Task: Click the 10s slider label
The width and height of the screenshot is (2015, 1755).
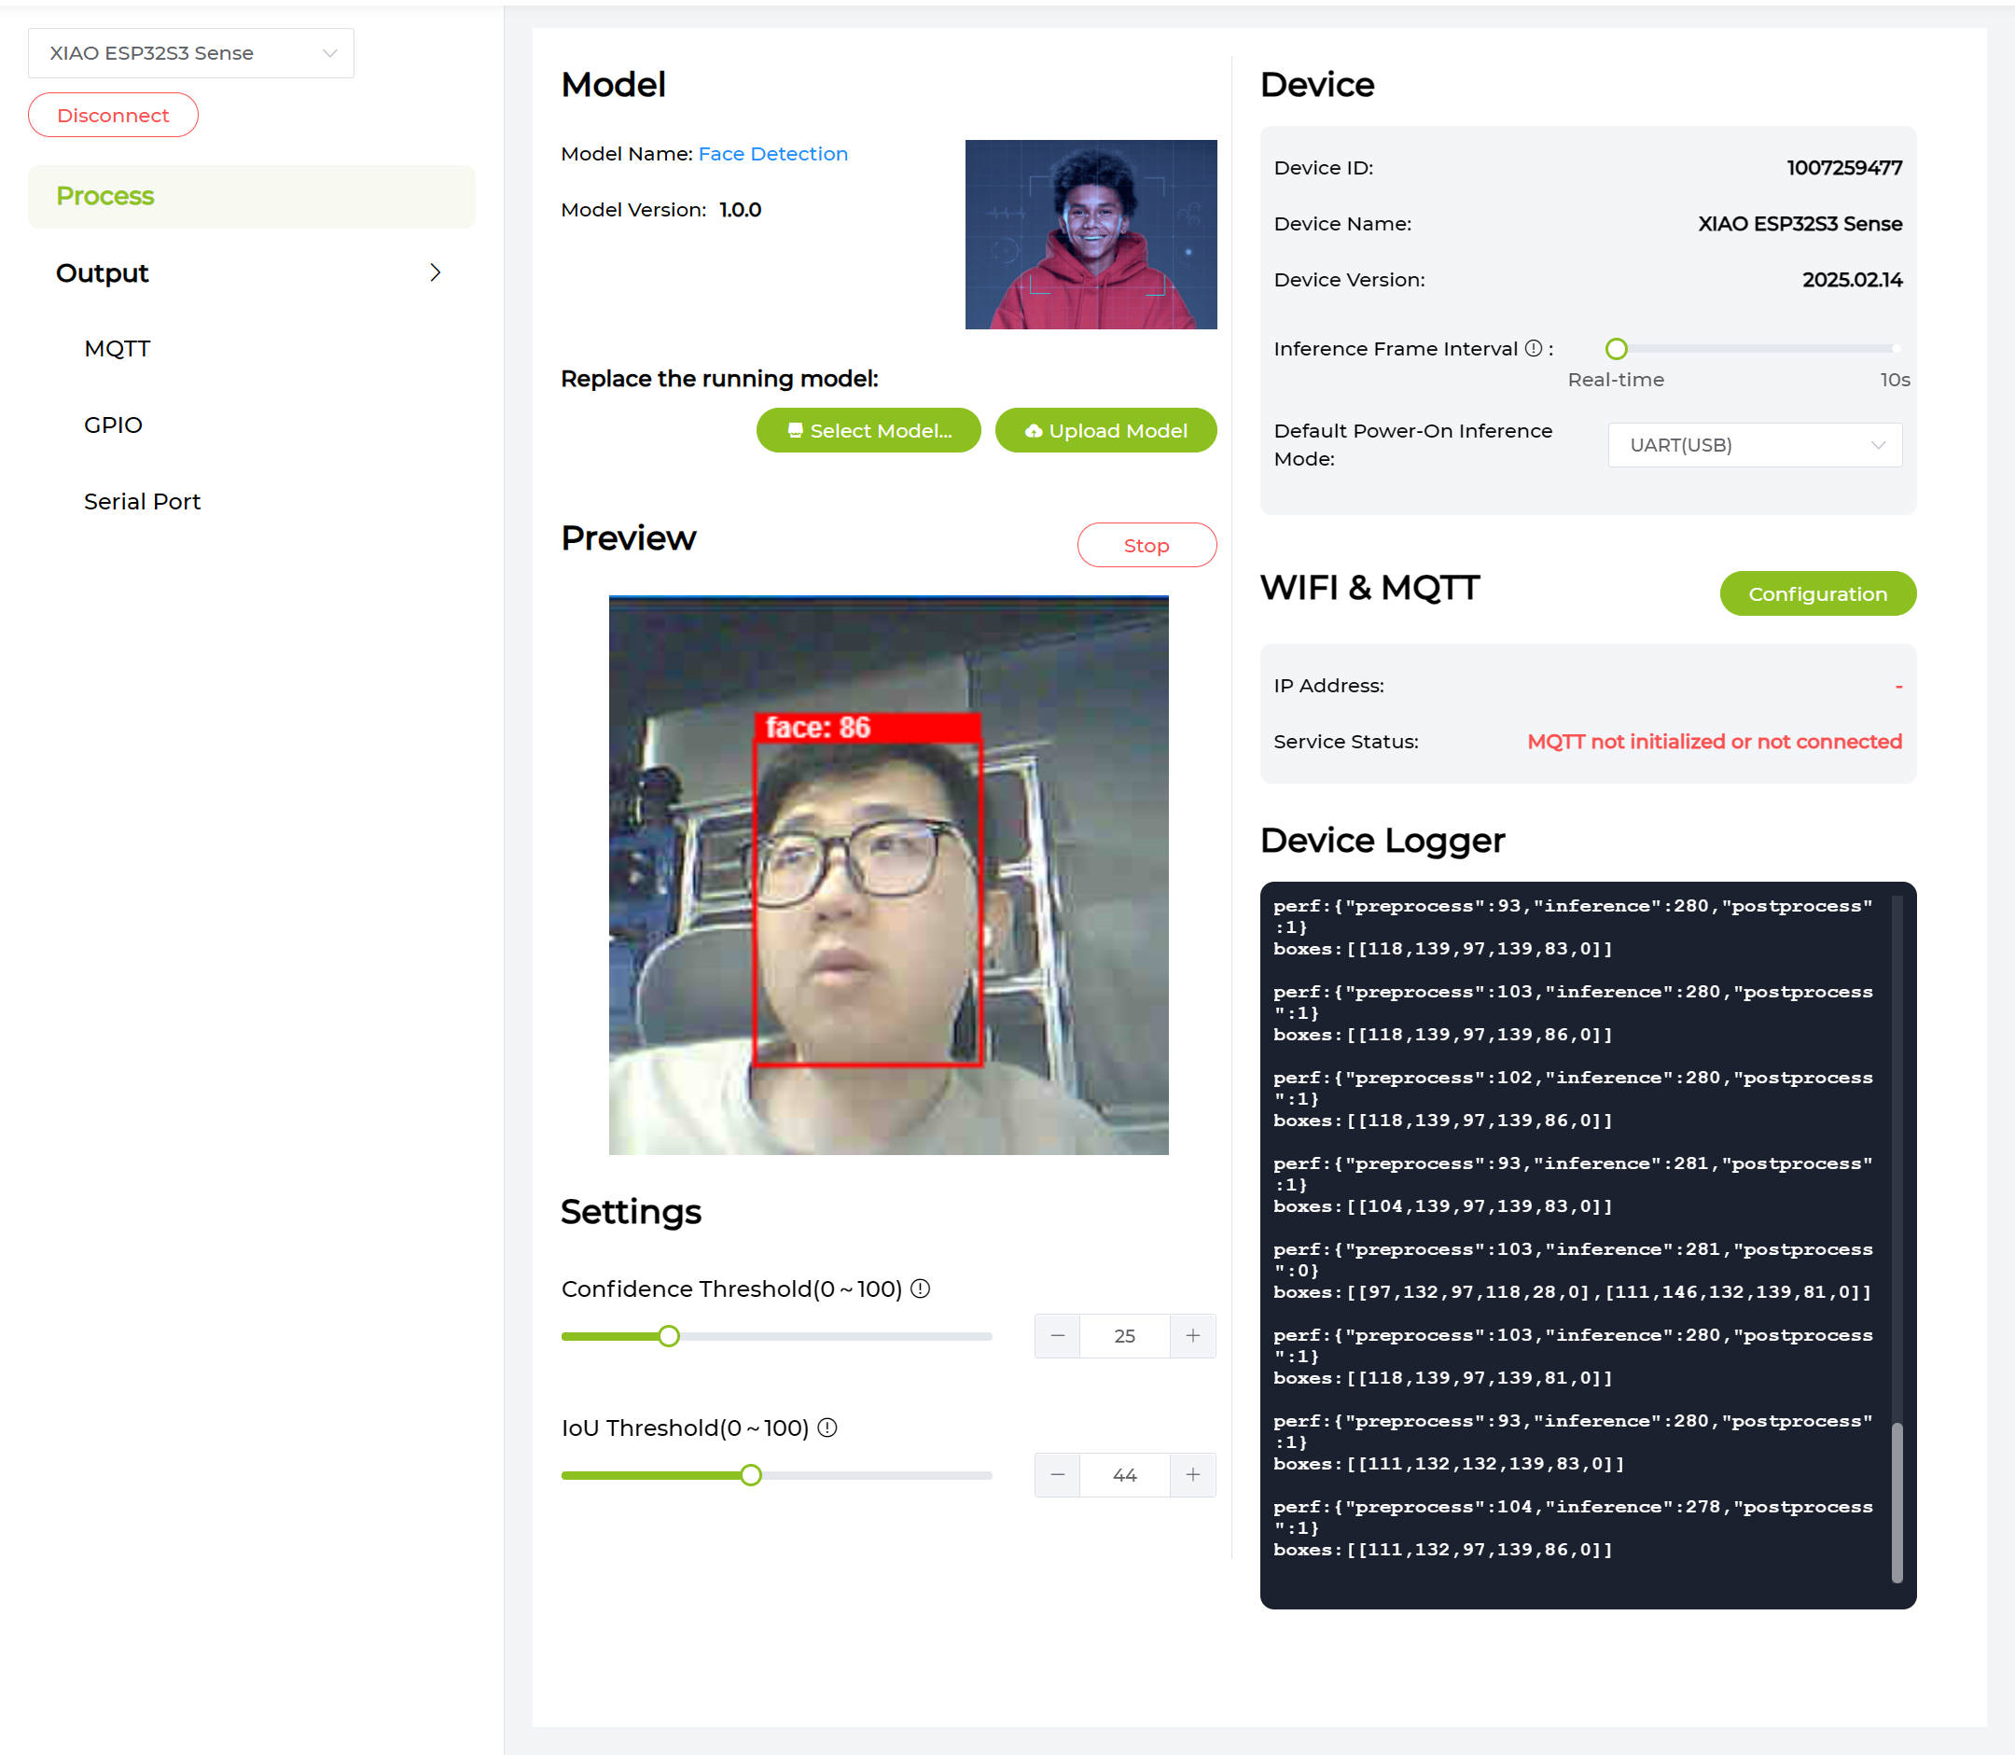Action: pos(1895,380)
